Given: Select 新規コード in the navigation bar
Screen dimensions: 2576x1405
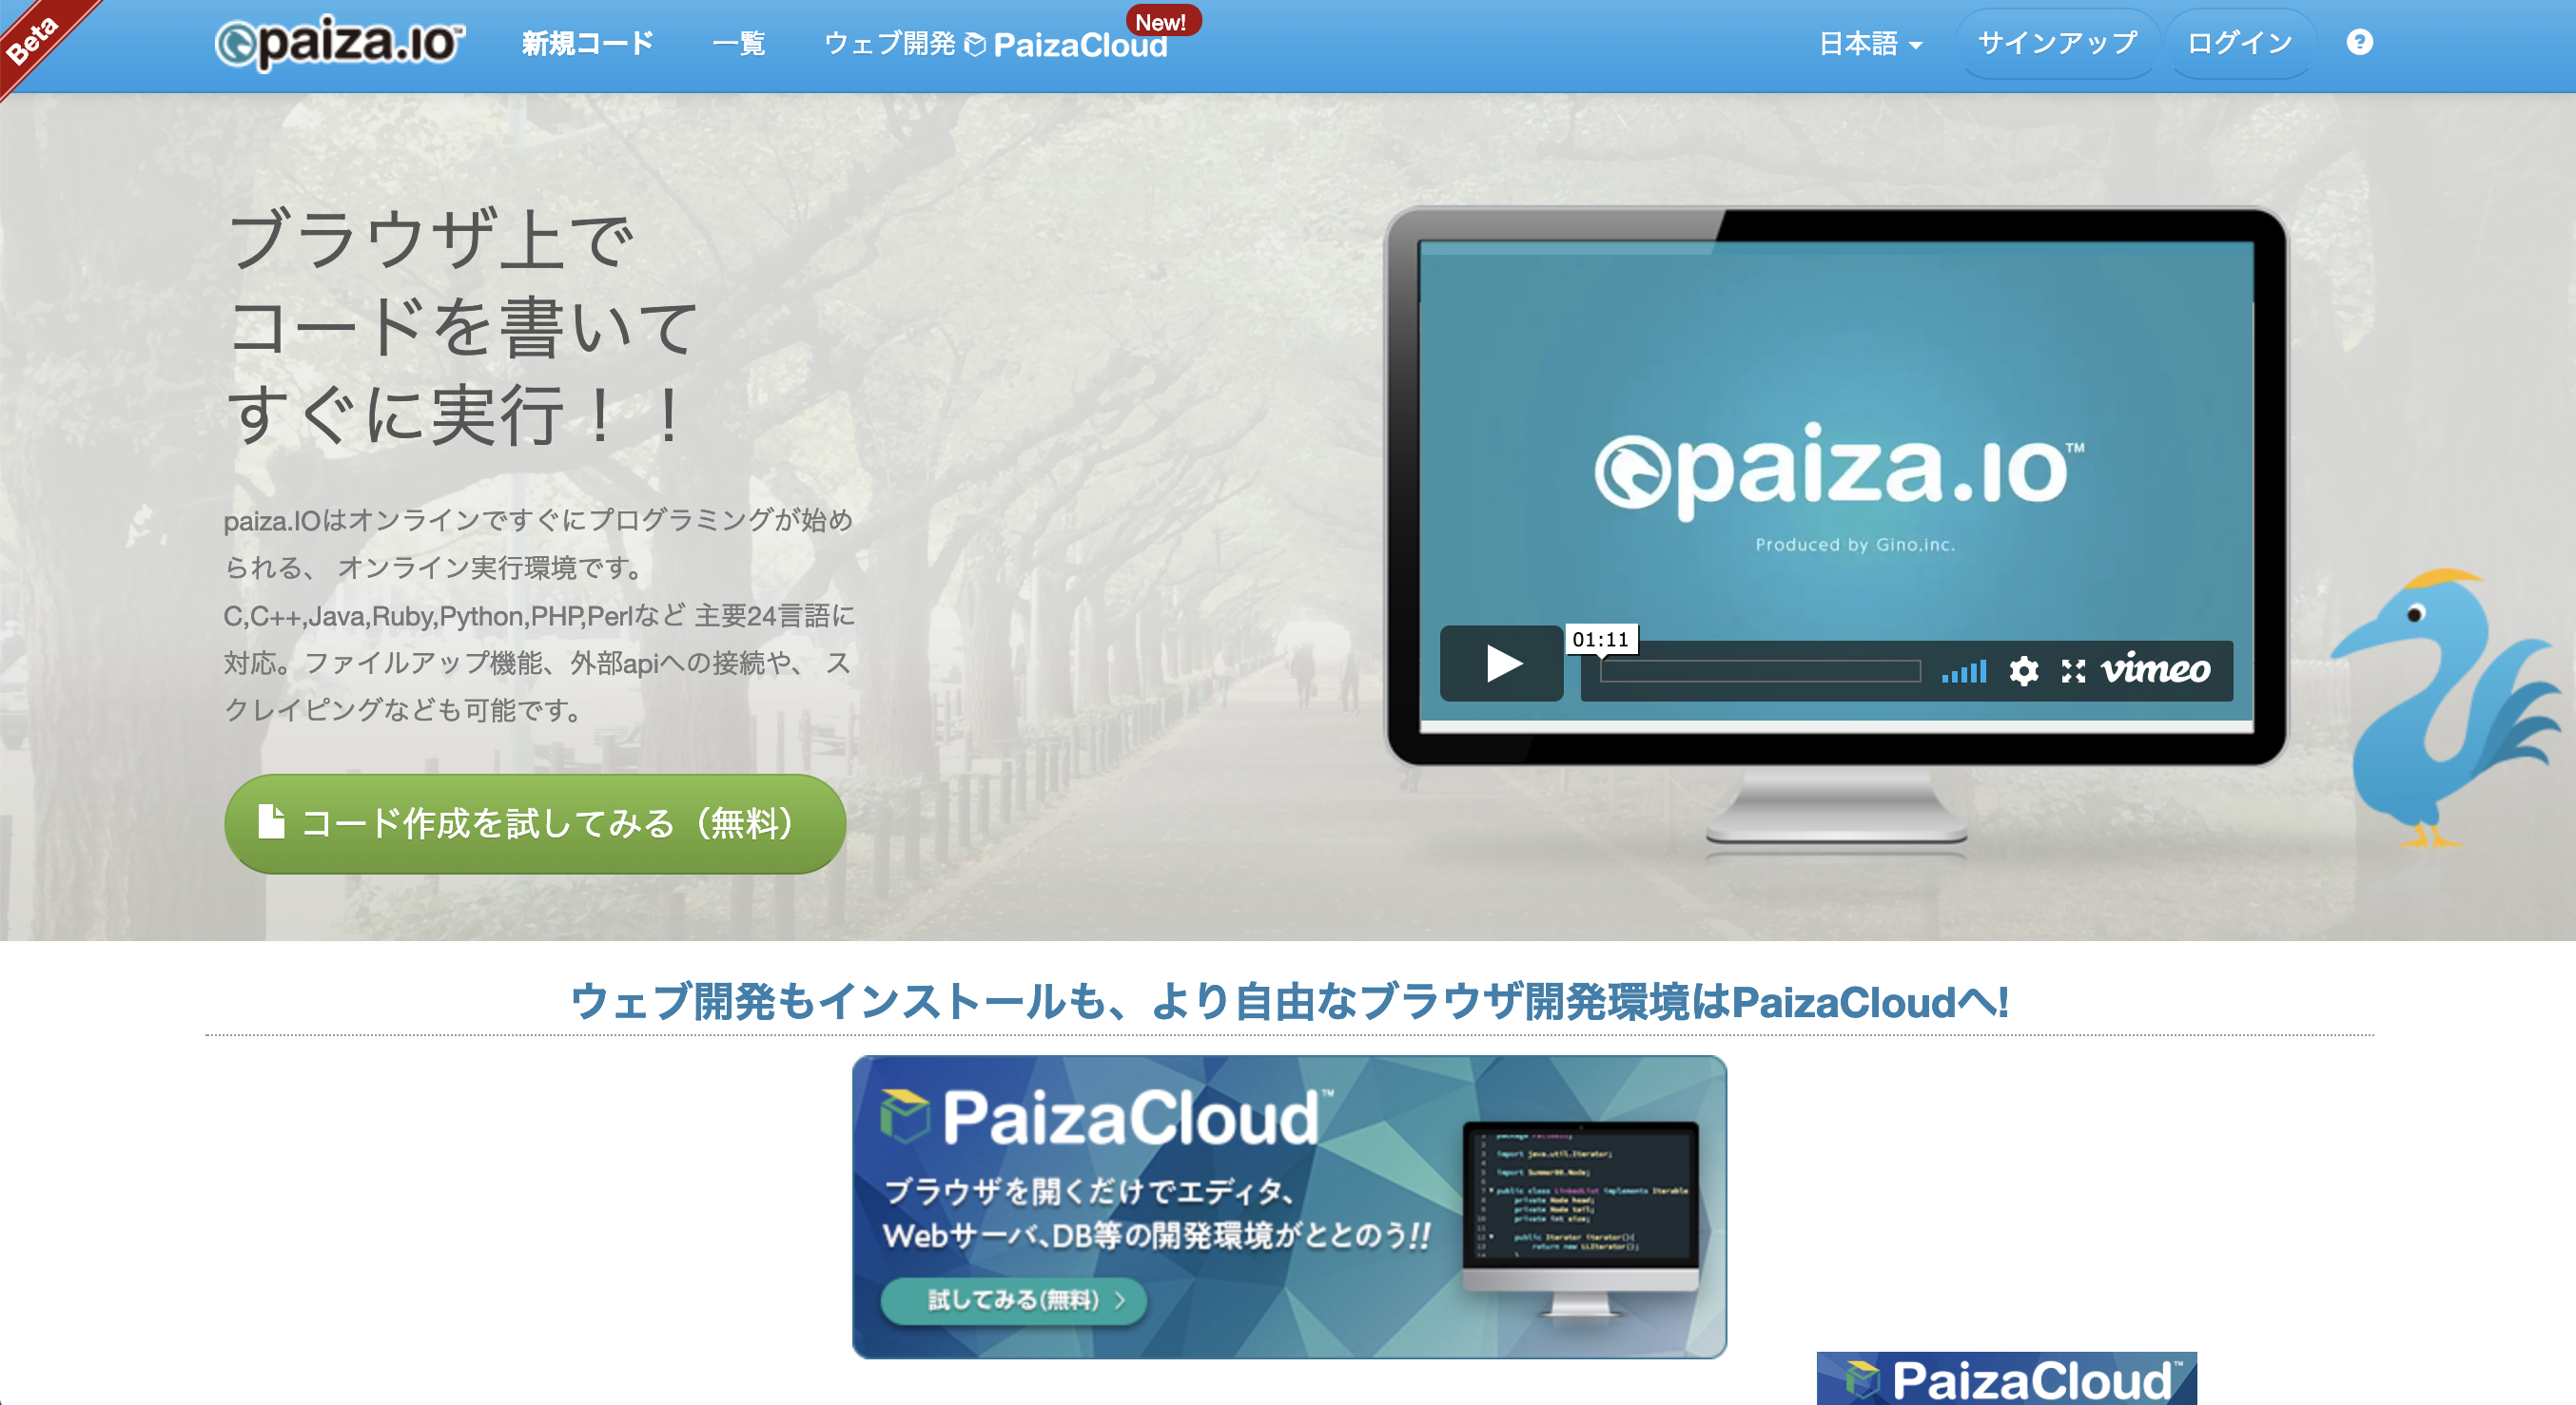Looking at the screenshot, I should (x=587, y=44).
